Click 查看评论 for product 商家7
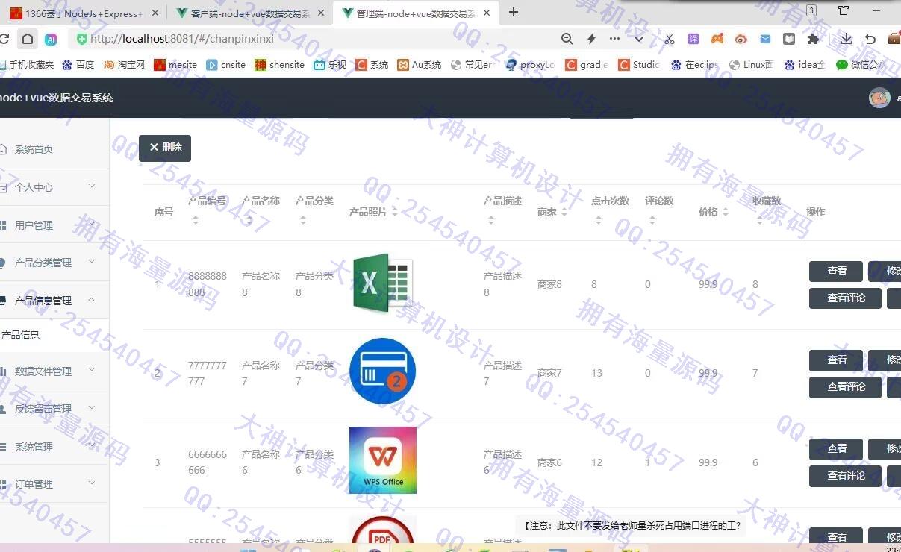 click(x=846, y=387)
